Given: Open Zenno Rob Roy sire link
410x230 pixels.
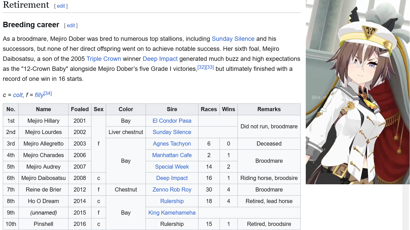Looking at the screenshot, I should point(172,190).
